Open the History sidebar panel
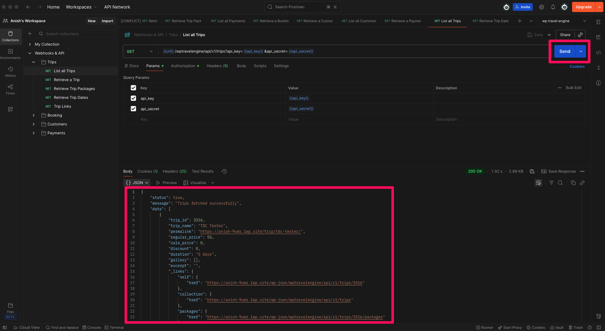605x331 pixels. tap(10, 71)
